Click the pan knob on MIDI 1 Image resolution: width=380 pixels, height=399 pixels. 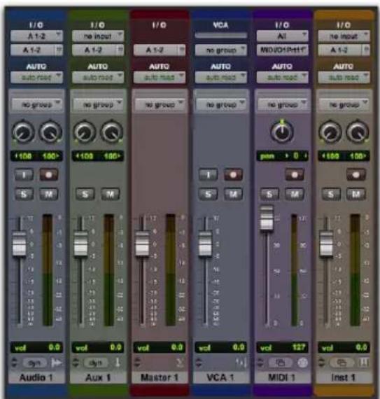click(282, 132)
